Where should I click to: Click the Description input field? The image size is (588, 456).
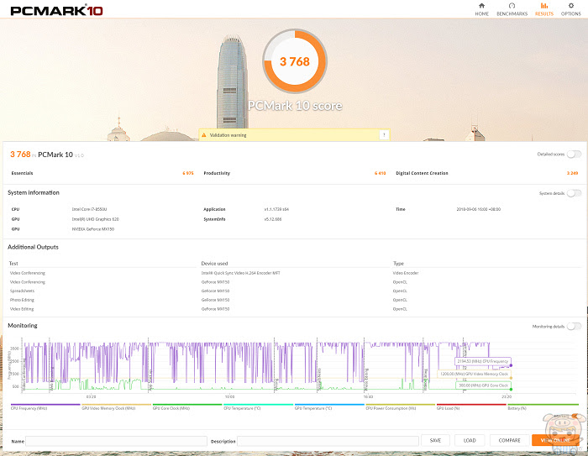328,441
